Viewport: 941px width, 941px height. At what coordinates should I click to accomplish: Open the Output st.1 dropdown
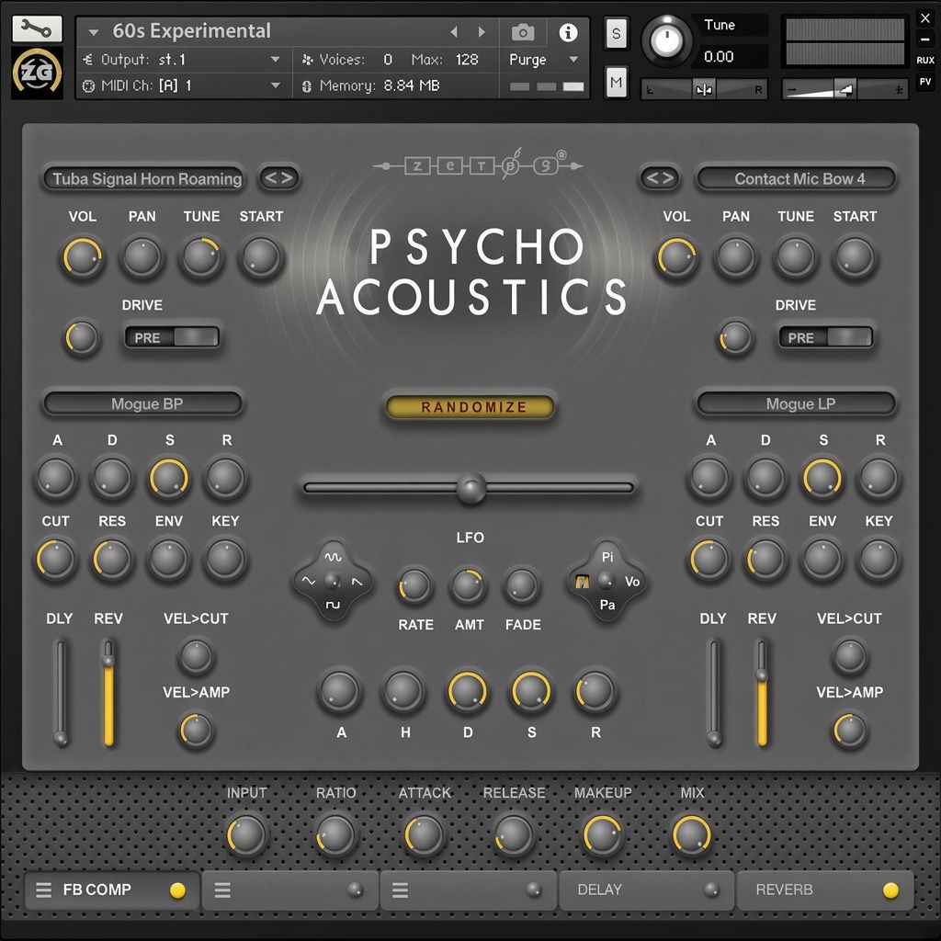[x=276, y=60]
